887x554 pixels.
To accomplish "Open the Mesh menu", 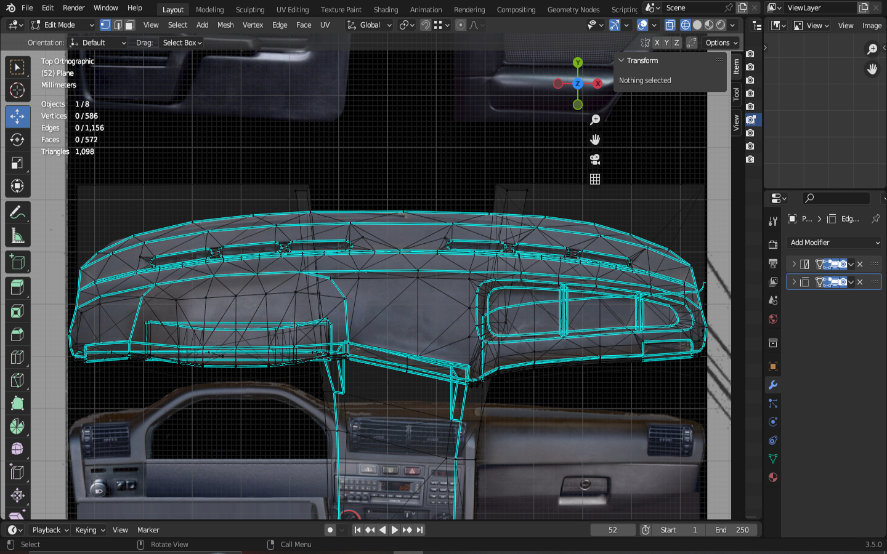I will point(225,25).
